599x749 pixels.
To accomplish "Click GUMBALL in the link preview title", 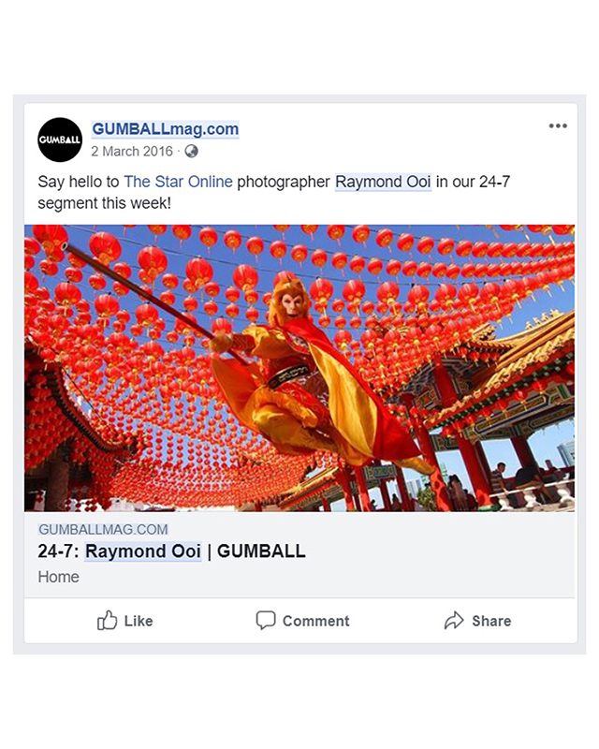I will click(261, 551).
